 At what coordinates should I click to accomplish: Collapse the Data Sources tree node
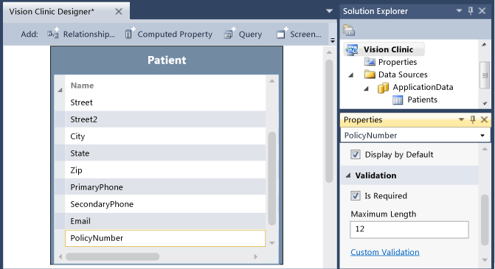click(x=351, y=74)
